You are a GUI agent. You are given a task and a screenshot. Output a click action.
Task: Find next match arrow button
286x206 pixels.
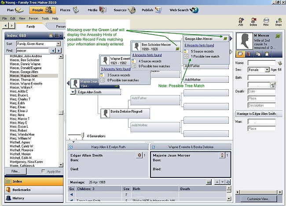click(59, 51)
